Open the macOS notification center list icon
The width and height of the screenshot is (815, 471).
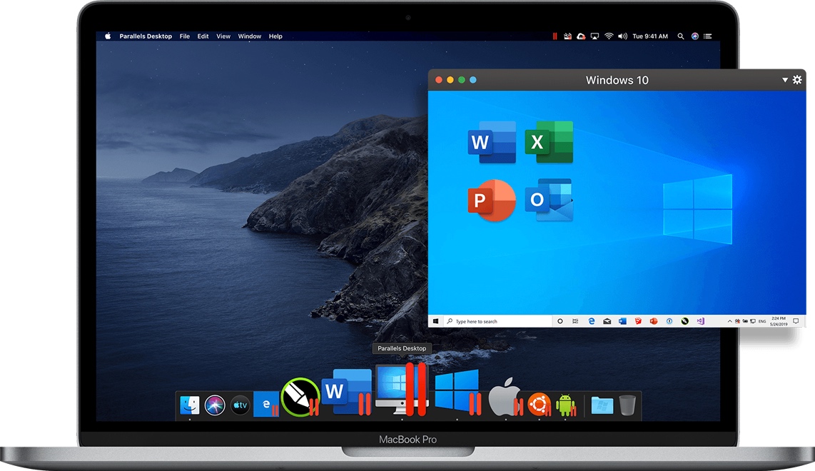coord(707,36)
